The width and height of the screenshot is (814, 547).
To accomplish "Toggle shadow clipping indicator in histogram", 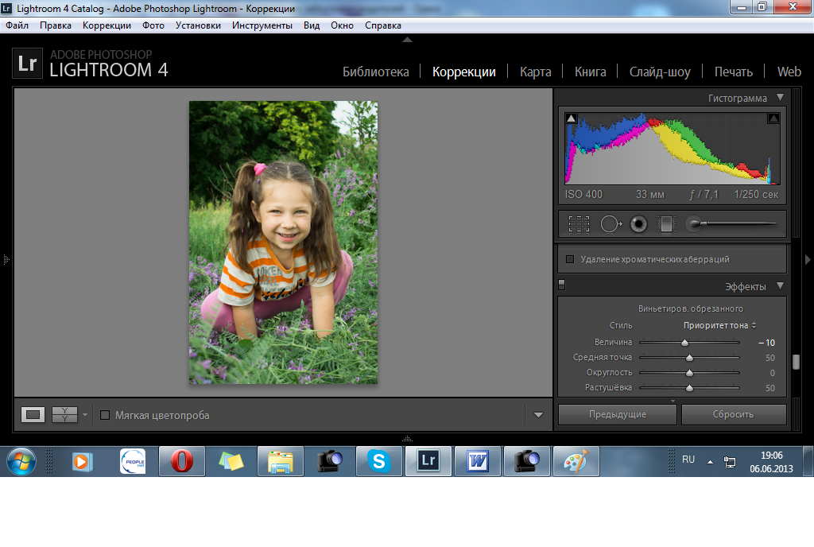I will (571, 119).
